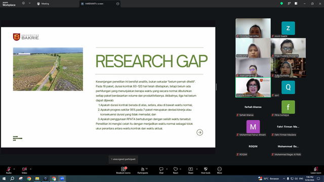Select Zulfa Nurfadila video tile
Image resolution: width=324 pixels, height=182 pixels.
click(288, 67)
